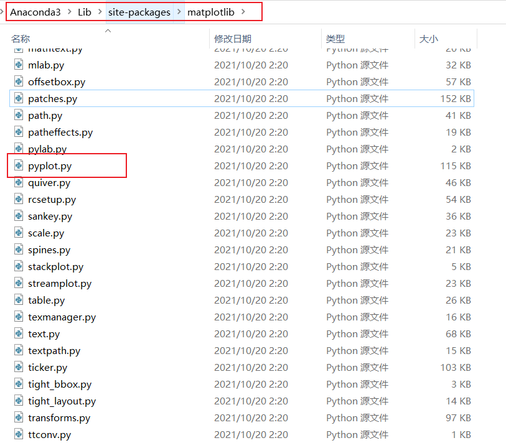Viewport: 506px width, 443px height.
Task: Click the table.py file icon
Action: [x=19, y=299]
